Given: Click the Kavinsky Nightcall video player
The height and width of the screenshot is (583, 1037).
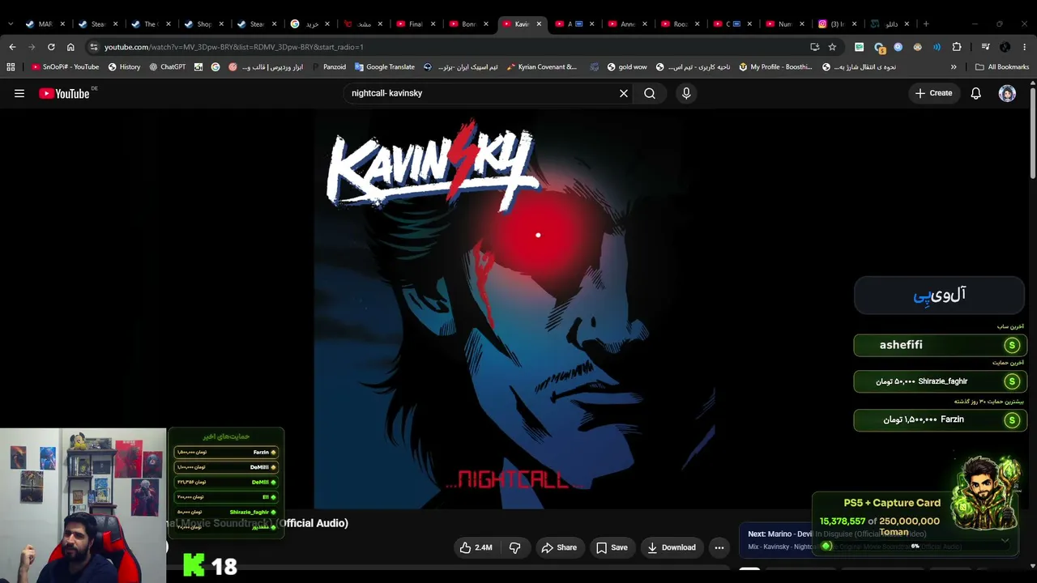Looking at the screenshot, I should pos(514,308).
